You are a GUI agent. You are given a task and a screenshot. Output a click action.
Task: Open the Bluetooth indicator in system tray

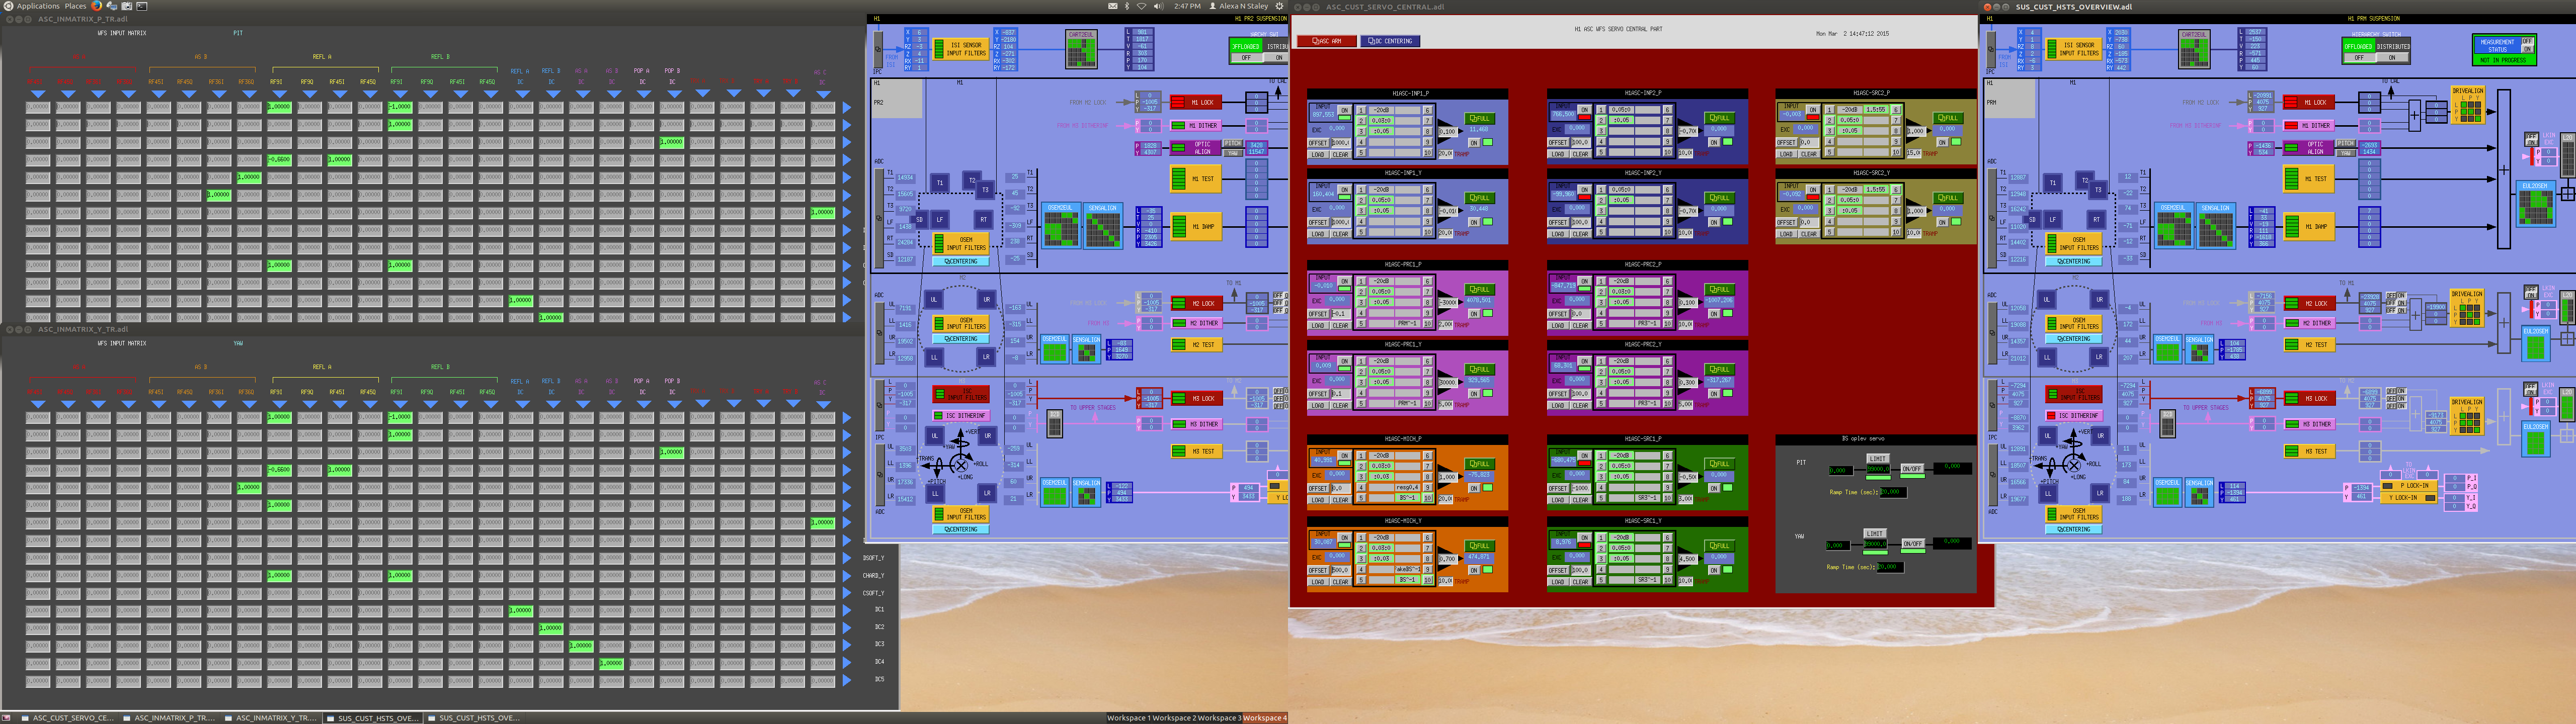[x=1127, y=6]
